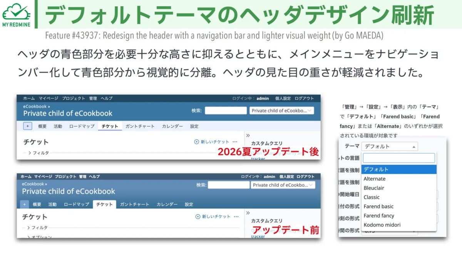Viewport: 462px width, 259px height.
Task: Collapse sidebar with lower double-chevron icon
Action: (248, 213)
